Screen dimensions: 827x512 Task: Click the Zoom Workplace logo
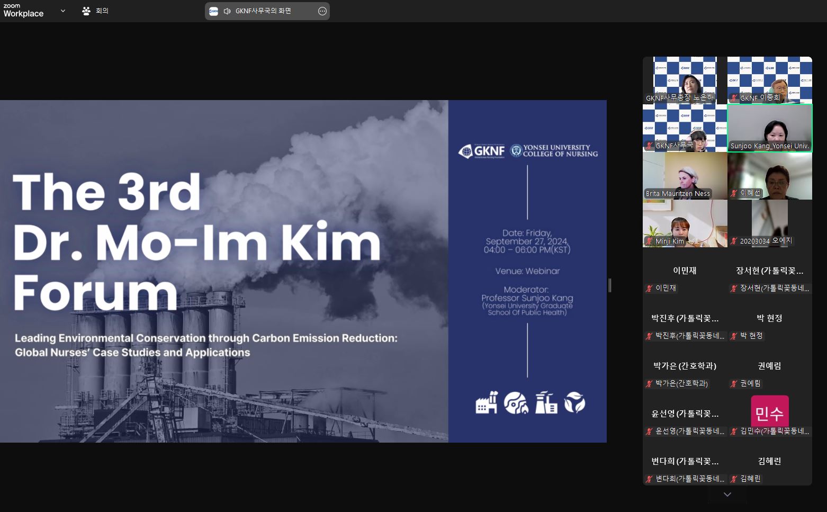[x=23, y=11]
